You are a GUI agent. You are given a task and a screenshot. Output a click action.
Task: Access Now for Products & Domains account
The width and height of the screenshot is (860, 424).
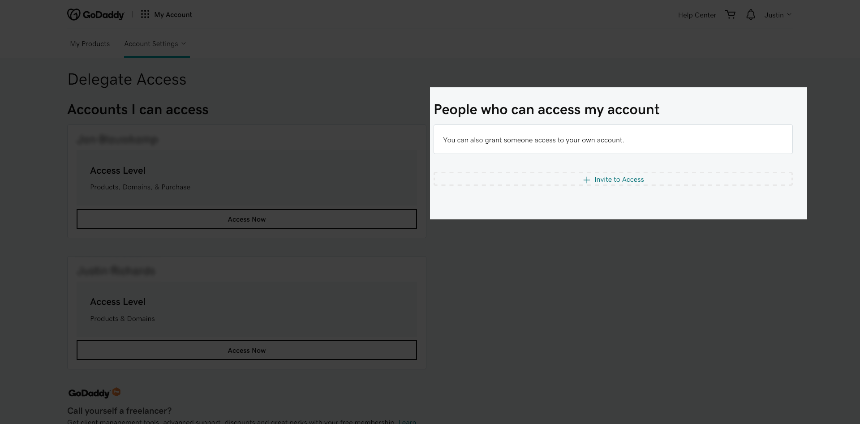246,350
